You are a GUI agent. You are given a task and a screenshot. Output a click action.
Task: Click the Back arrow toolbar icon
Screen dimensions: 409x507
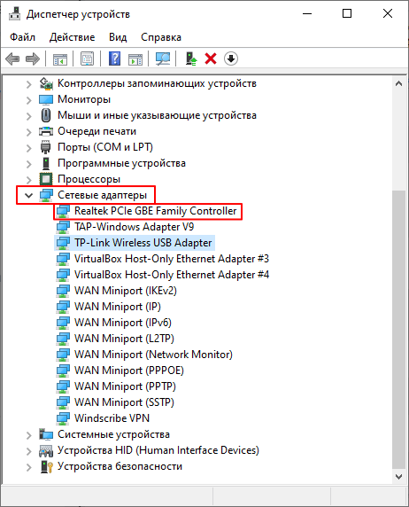tap(12, 58)
